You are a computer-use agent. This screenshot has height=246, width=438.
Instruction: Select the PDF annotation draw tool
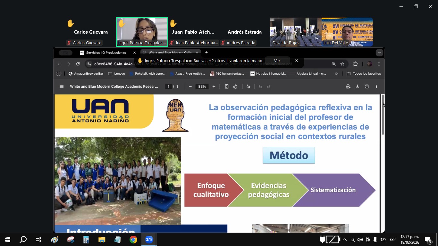(x=248, y=86)
